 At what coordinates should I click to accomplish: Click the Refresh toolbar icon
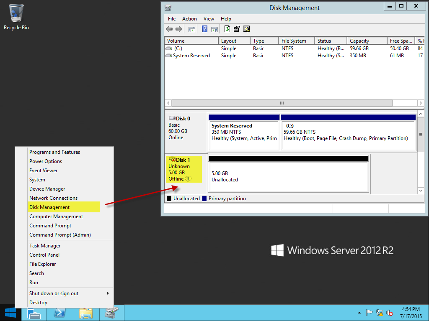tap(227, 29)
